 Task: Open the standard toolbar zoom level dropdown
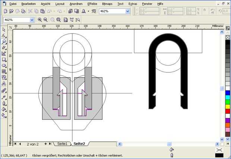(127, 11)
